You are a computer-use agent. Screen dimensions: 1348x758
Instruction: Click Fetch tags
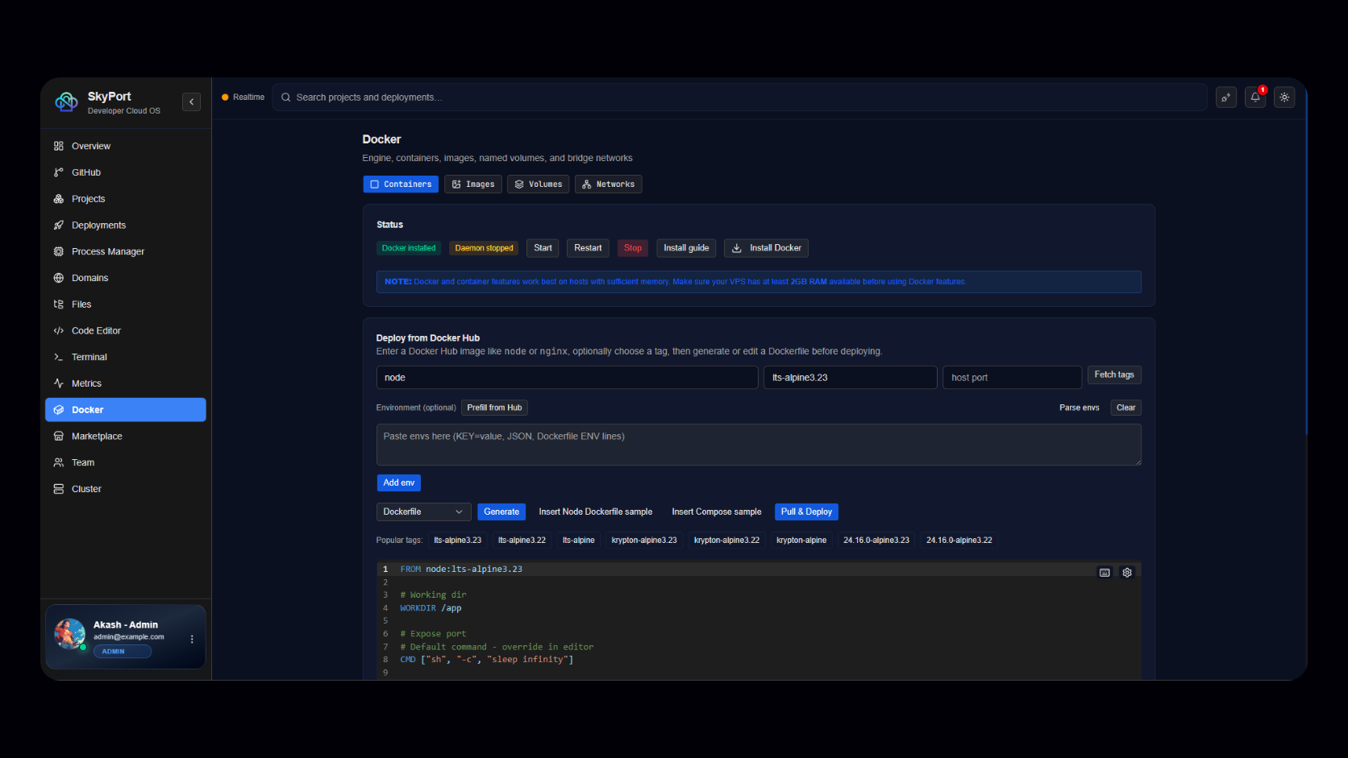(x=1114, y=375)
